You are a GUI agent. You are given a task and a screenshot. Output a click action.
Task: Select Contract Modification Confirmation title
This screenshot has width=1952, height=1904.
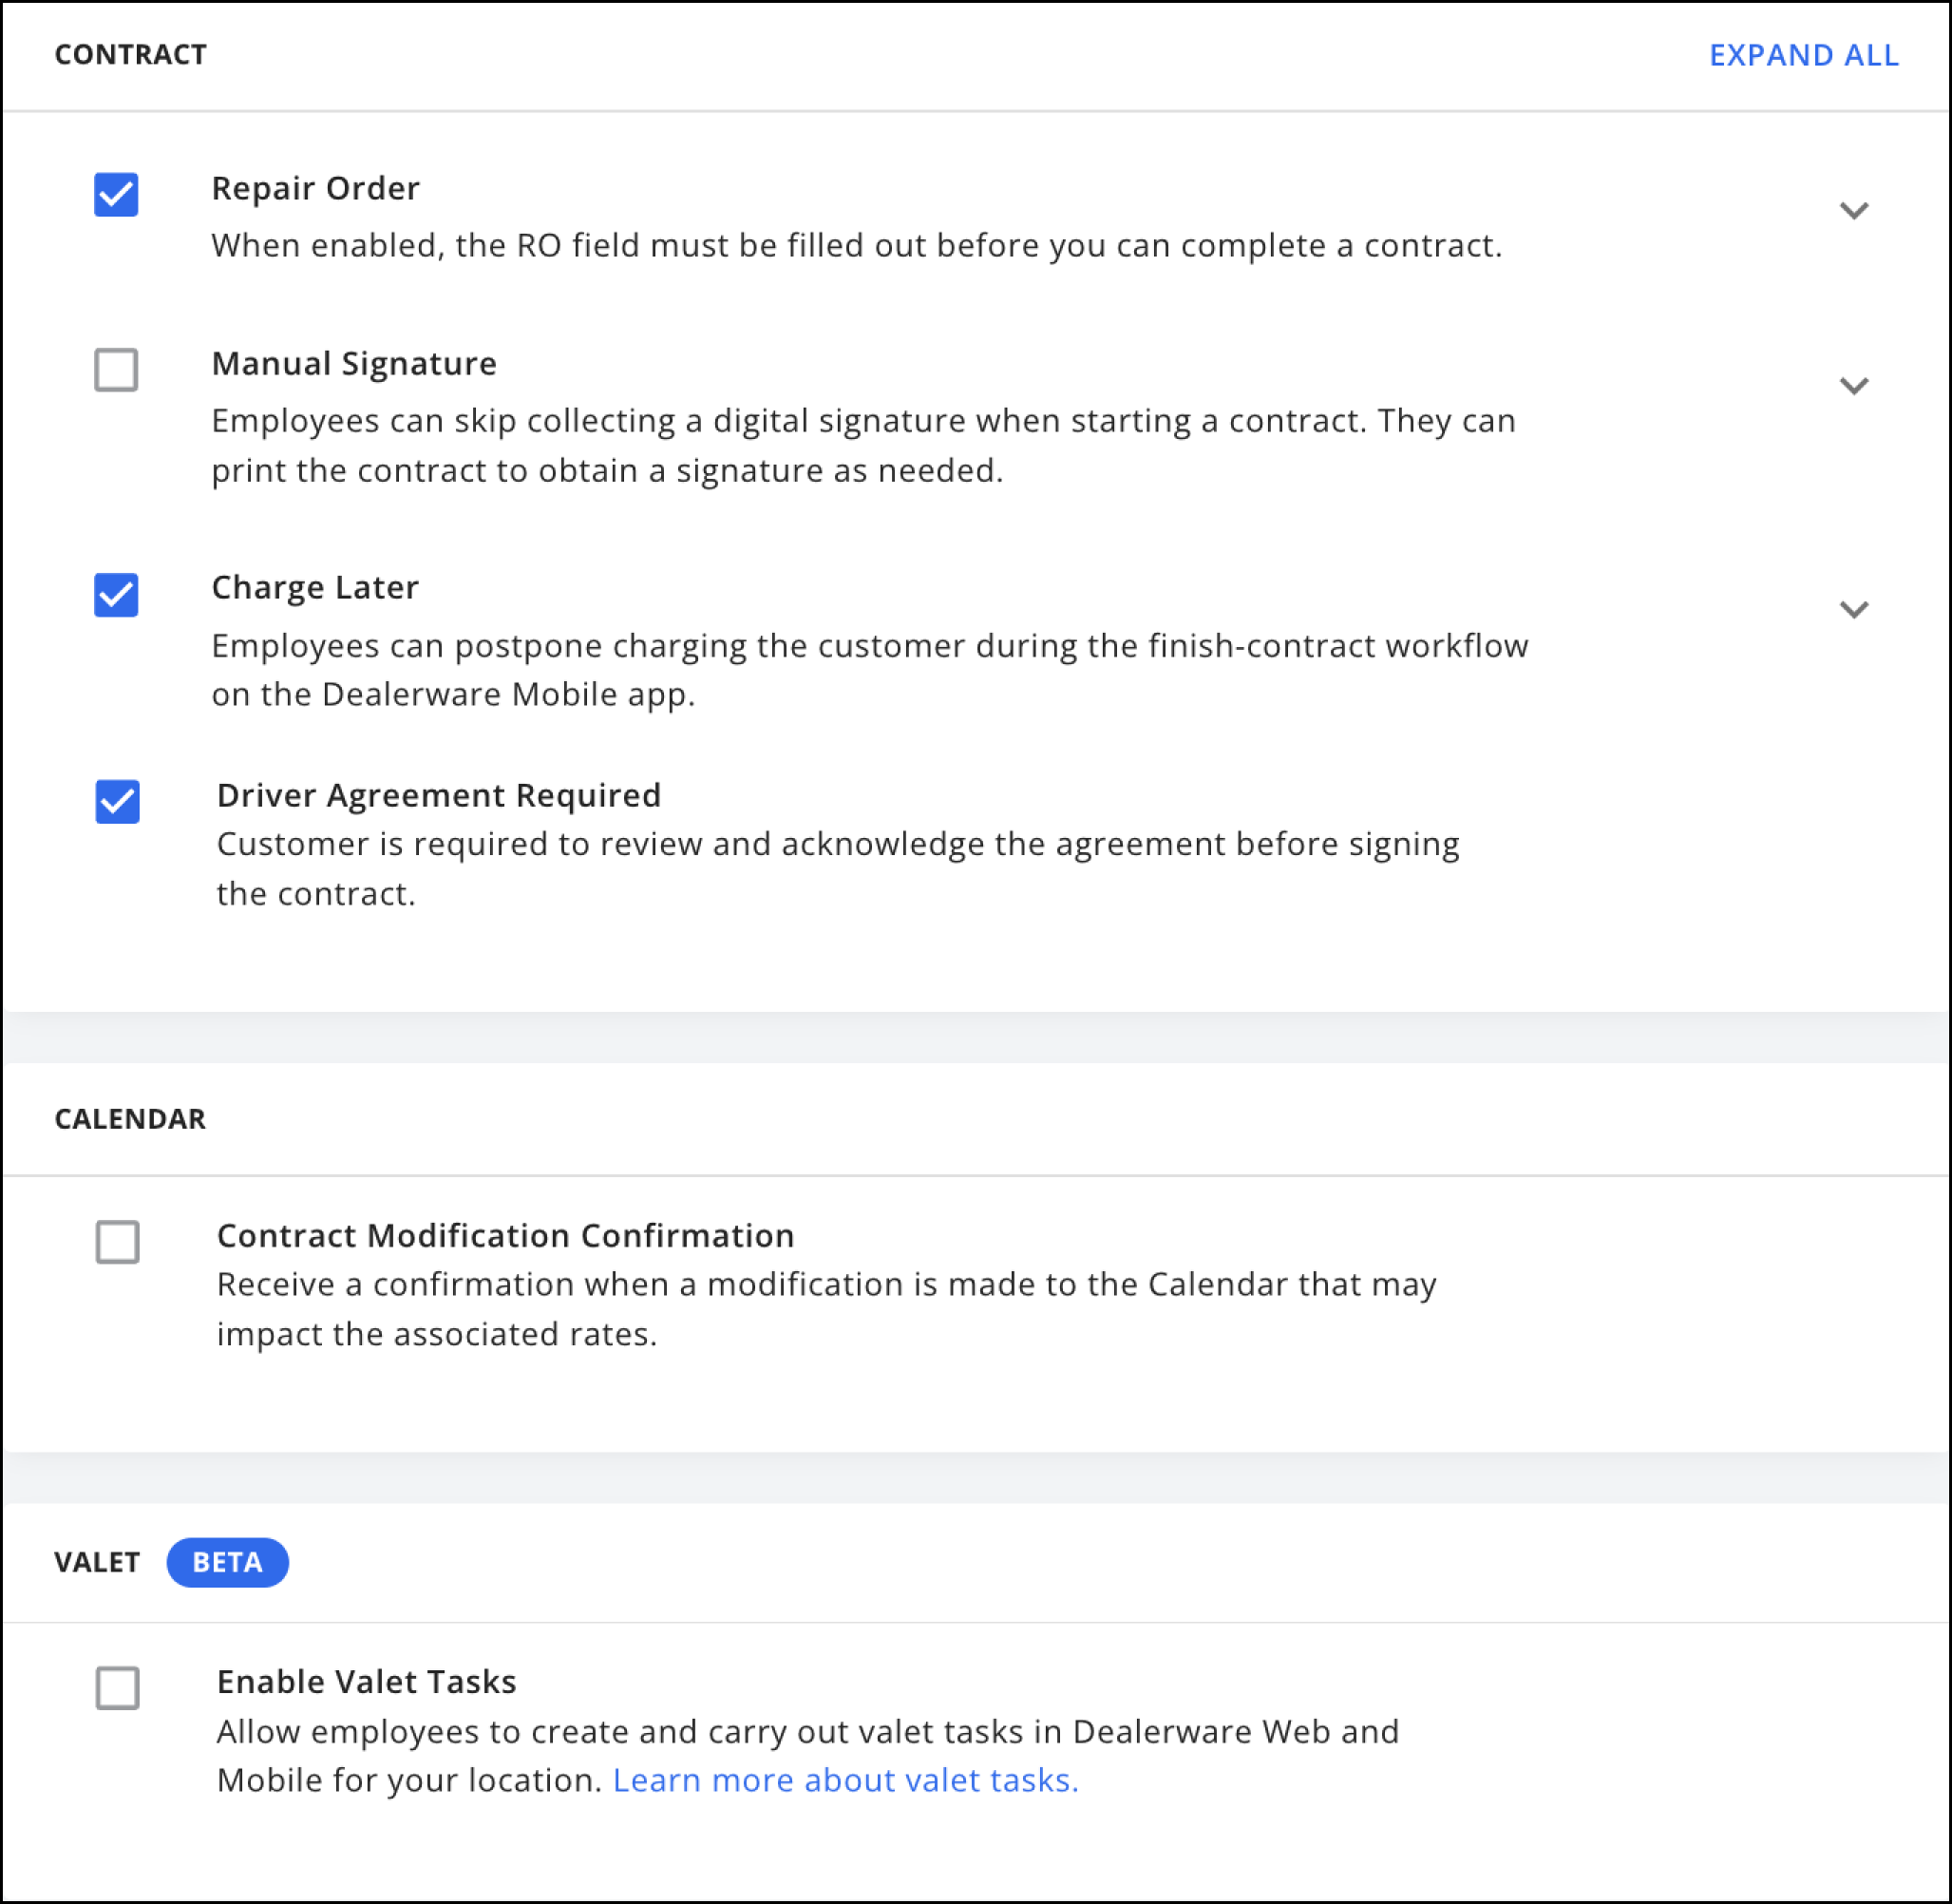[506, 1235]
